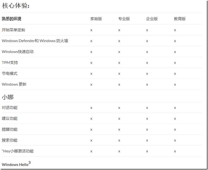Click 教育版 mark for 对话功能
This screenshot has height=170, width=208.
[x=175, y=108]
